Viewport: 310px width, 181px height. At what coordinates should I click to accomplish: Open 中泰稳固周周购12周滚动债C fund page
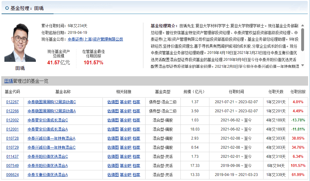tap(52, 102)
